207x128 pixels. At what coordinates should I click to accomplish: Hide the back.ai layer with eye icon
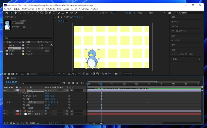tap(5, 111)
